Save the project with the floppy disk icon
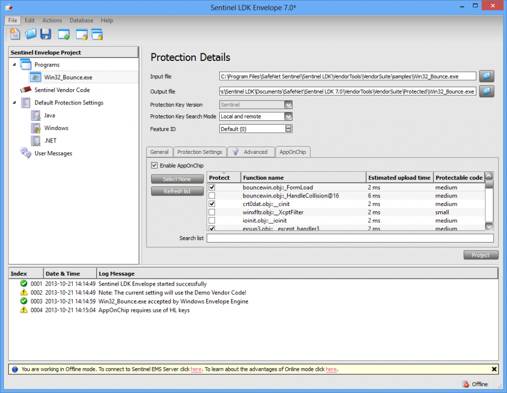507x393 pixels. 46,34
